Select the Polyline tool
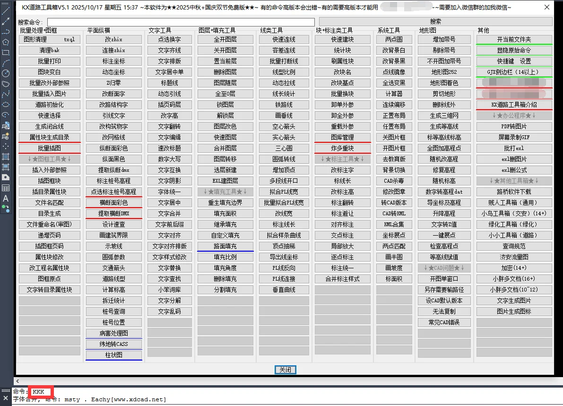The width and height of the screenshot is (563, 406). click(5, 32)
